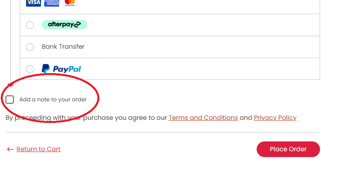Click the afterpay loop-arrows symbol
Screen dimensions: 352x174
pos(77,24)
